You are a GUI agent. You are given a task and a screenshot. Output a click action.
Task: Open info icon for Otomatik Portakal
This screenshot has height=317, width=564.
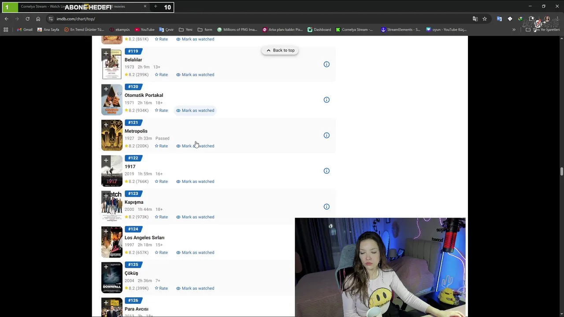coord(327,100)
